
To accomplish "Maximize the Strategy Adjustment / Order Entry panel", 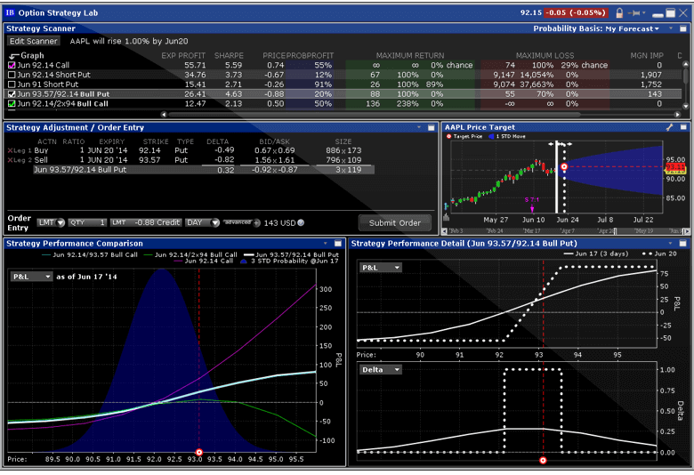I will point(432,127).
